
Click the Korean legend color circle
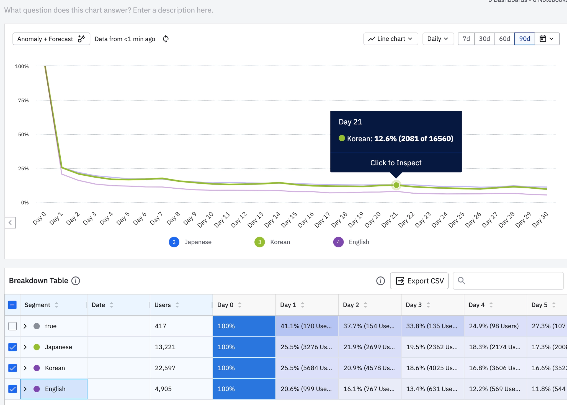tap(259, 242)
